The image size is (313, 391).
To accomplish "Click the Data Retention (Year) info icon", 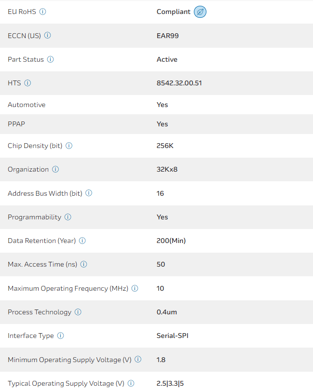I will (x=82, y=241).
